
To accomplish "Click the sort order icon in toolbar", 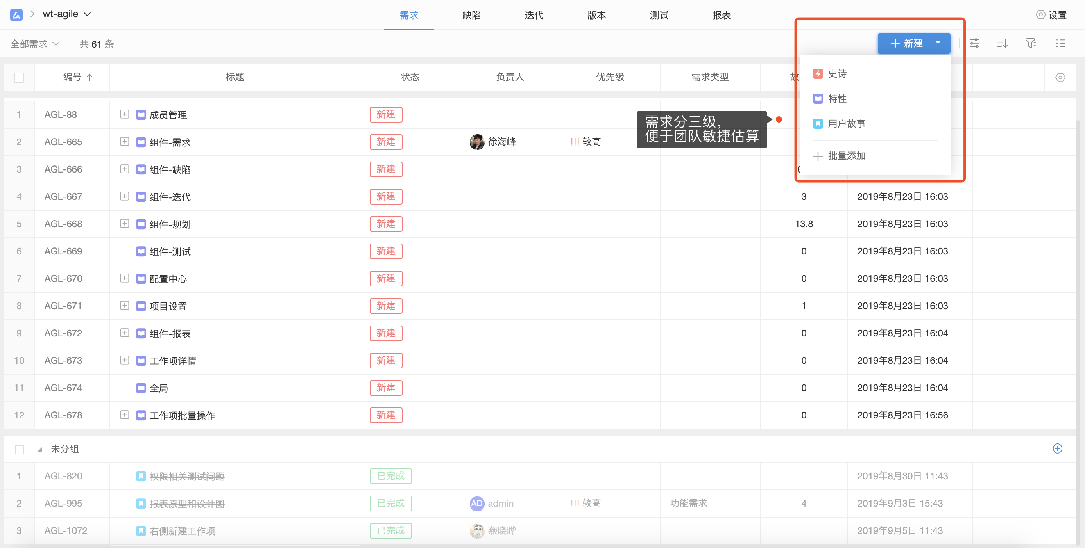I will coord(1003,43).
